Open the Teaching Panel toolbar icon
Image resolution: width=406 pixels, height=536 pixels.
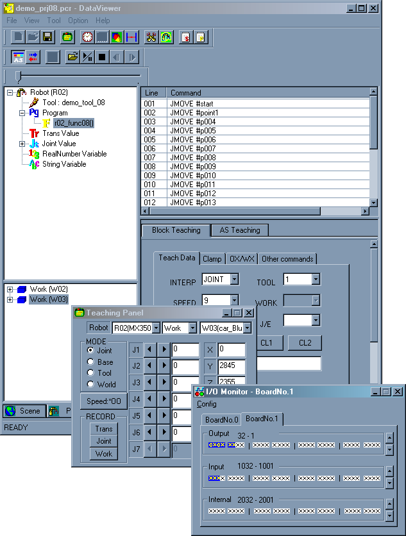pyautogui.click(x=67, y=37)
